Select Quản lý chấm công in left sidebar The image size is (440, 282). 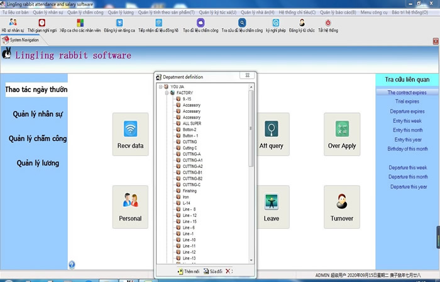click(38, 138)
